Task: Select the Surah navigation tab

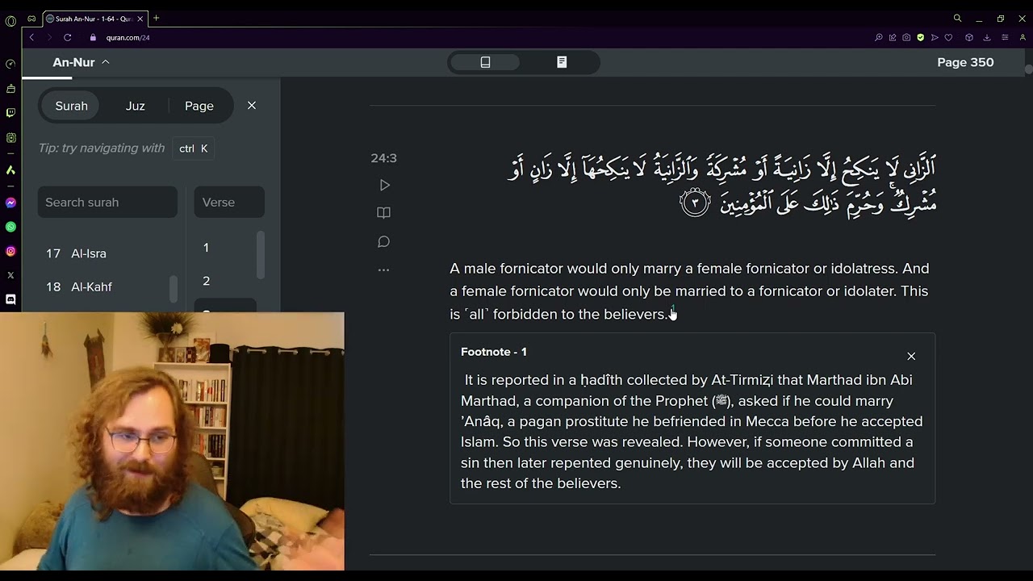Action: [x=72, y=106]
